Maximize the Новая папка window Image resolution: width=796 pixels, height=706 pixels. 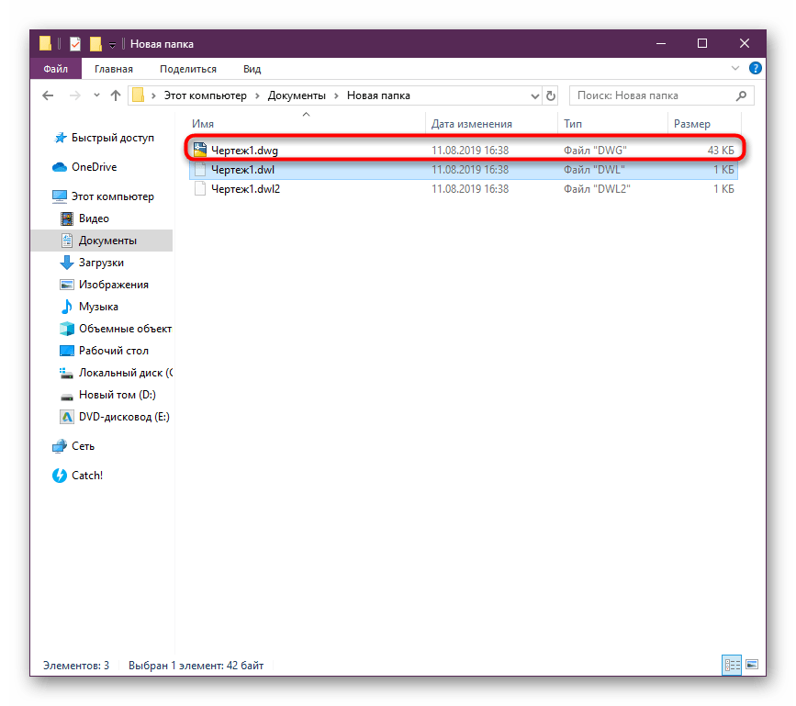702,44
